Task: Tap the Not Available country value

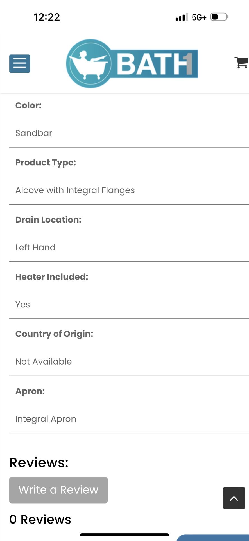Action: (x=44, y=362)
